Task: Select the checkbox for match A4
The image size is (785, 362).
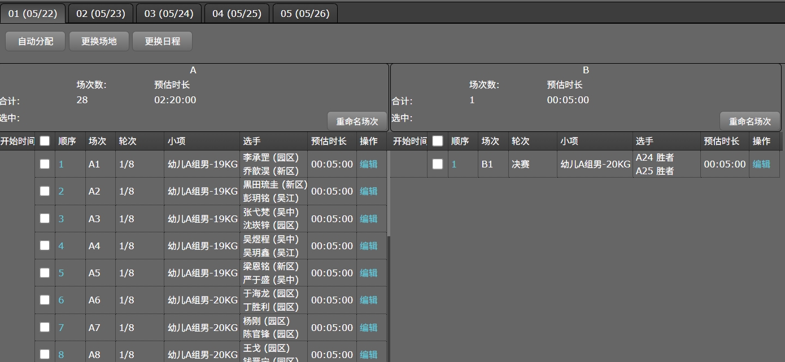Action: (45, 246)
